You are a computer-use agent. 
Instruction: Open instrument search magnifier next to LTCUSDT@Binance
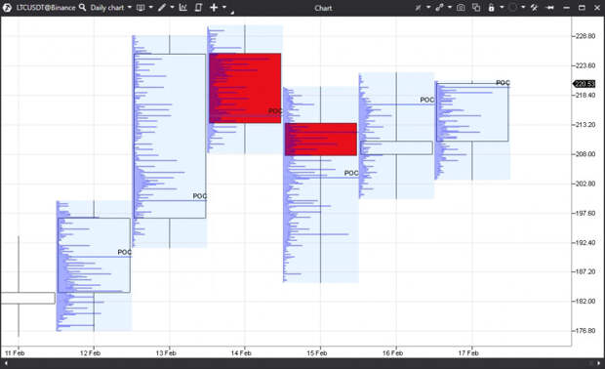point(82,7)
